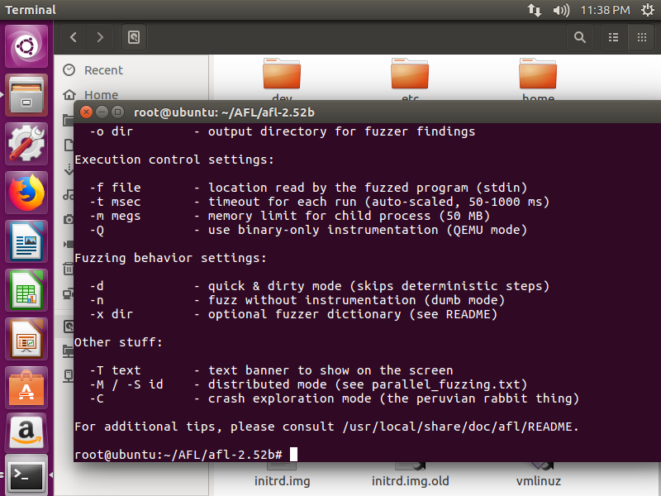Click the '-x dir' dictionary option line
This screenshot has width=661, height=496.
[x=293, y=315]
